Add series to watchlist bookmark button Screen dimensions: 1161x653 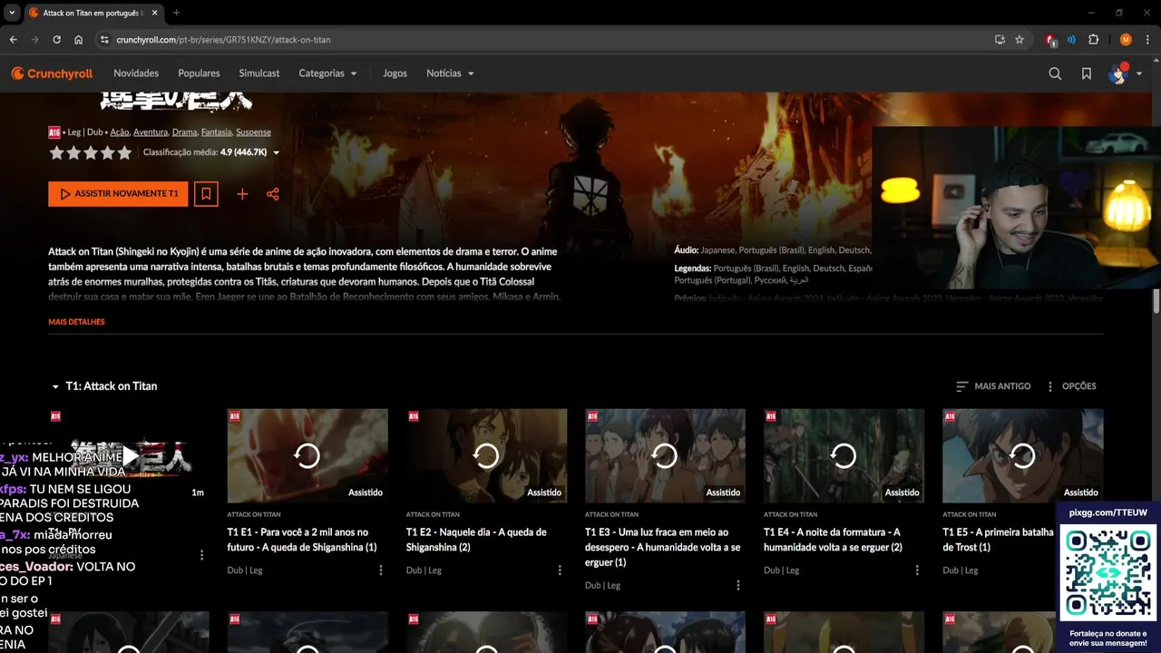(206, 194)
